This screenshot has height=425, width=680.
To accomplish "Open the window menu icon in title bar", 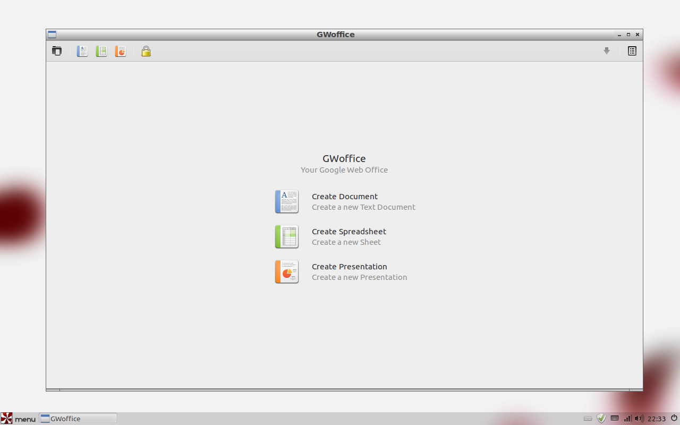I will 52,35.
